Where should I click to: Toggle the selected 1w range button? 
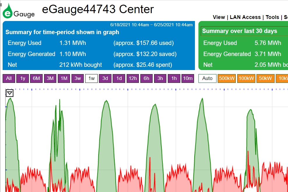click(91, 78)
